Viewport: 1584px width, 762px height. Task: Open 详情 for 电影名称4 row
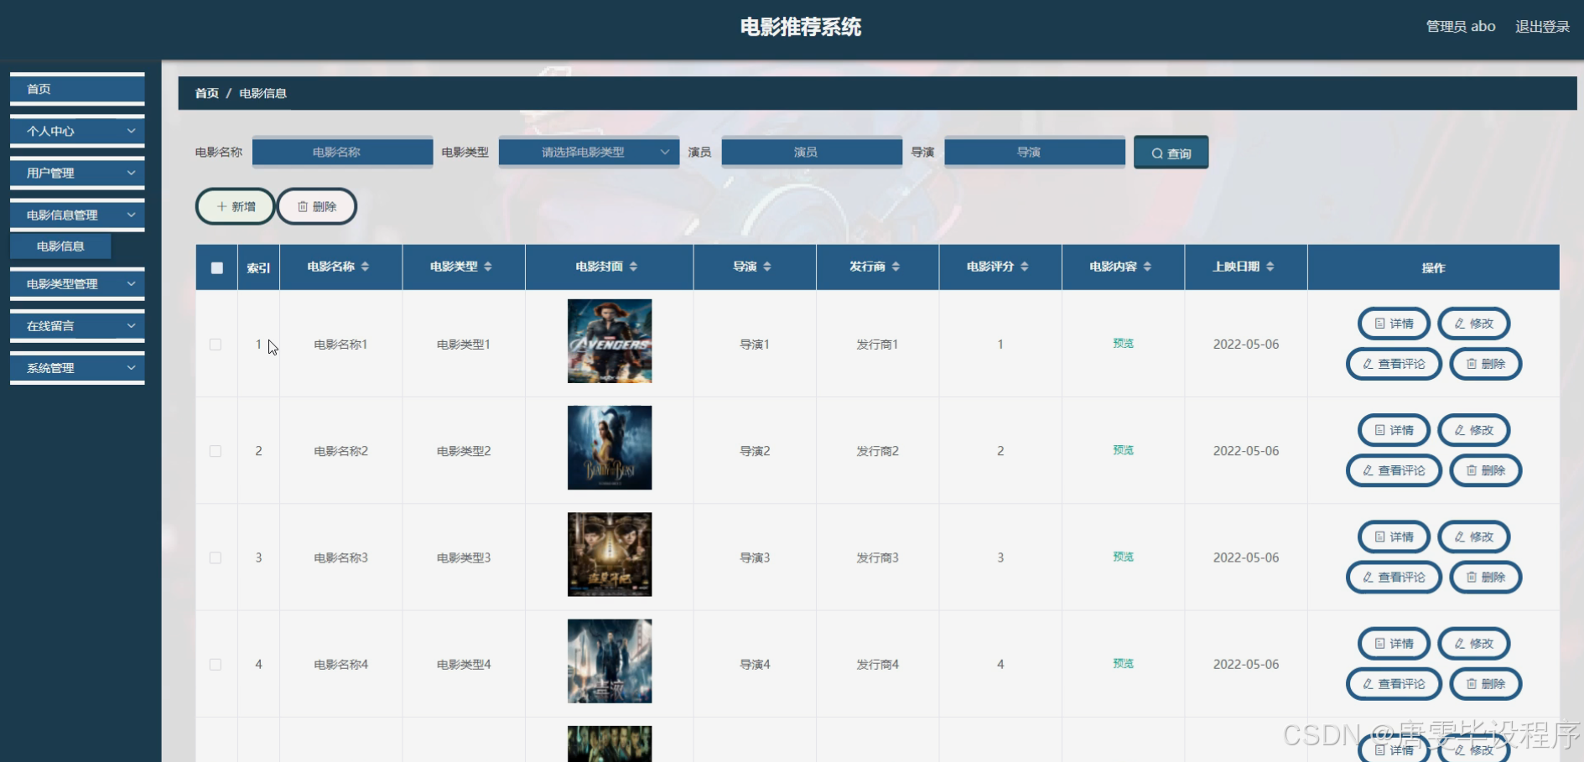(1394, 644)
